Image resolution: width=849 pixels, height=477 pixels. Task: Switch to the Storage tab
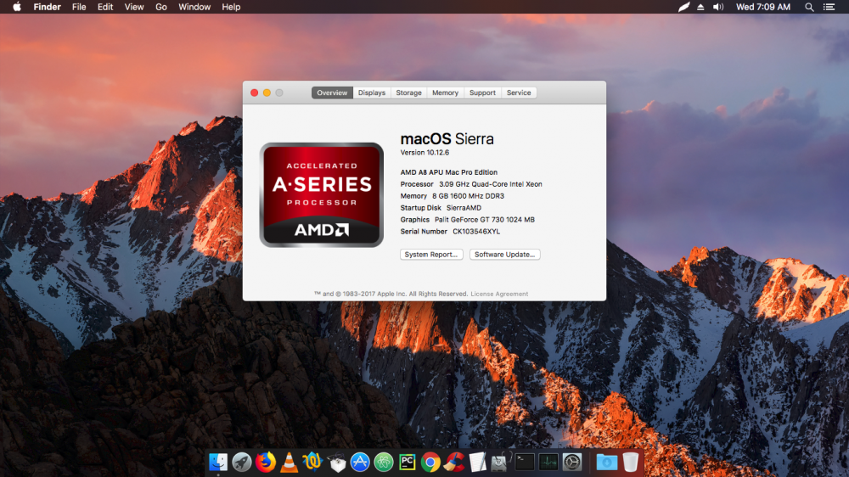(409, 93)
